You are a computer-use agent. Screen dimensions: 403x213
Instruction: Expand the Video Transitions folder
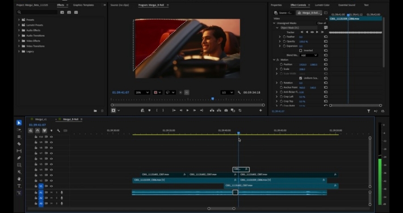pyautogui.click(x=19, y=46)
